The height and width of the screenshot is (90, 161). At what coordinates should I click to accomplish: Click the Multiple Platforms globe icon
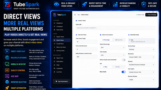click(7, 58)
